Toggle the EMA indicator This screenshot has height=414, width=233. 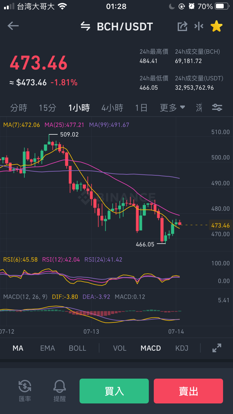[x=48, y=348]
